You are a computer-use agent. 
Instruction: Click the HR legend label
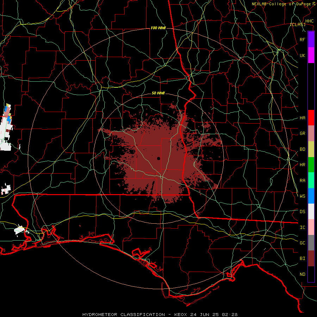tap(303, 165)
